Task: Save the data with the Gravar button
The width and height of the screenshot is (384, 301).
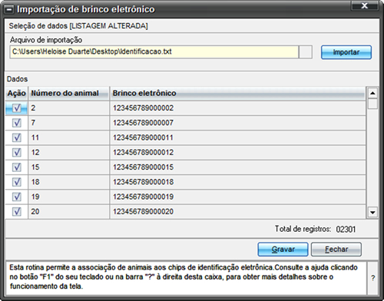Action: pos(283,250)
